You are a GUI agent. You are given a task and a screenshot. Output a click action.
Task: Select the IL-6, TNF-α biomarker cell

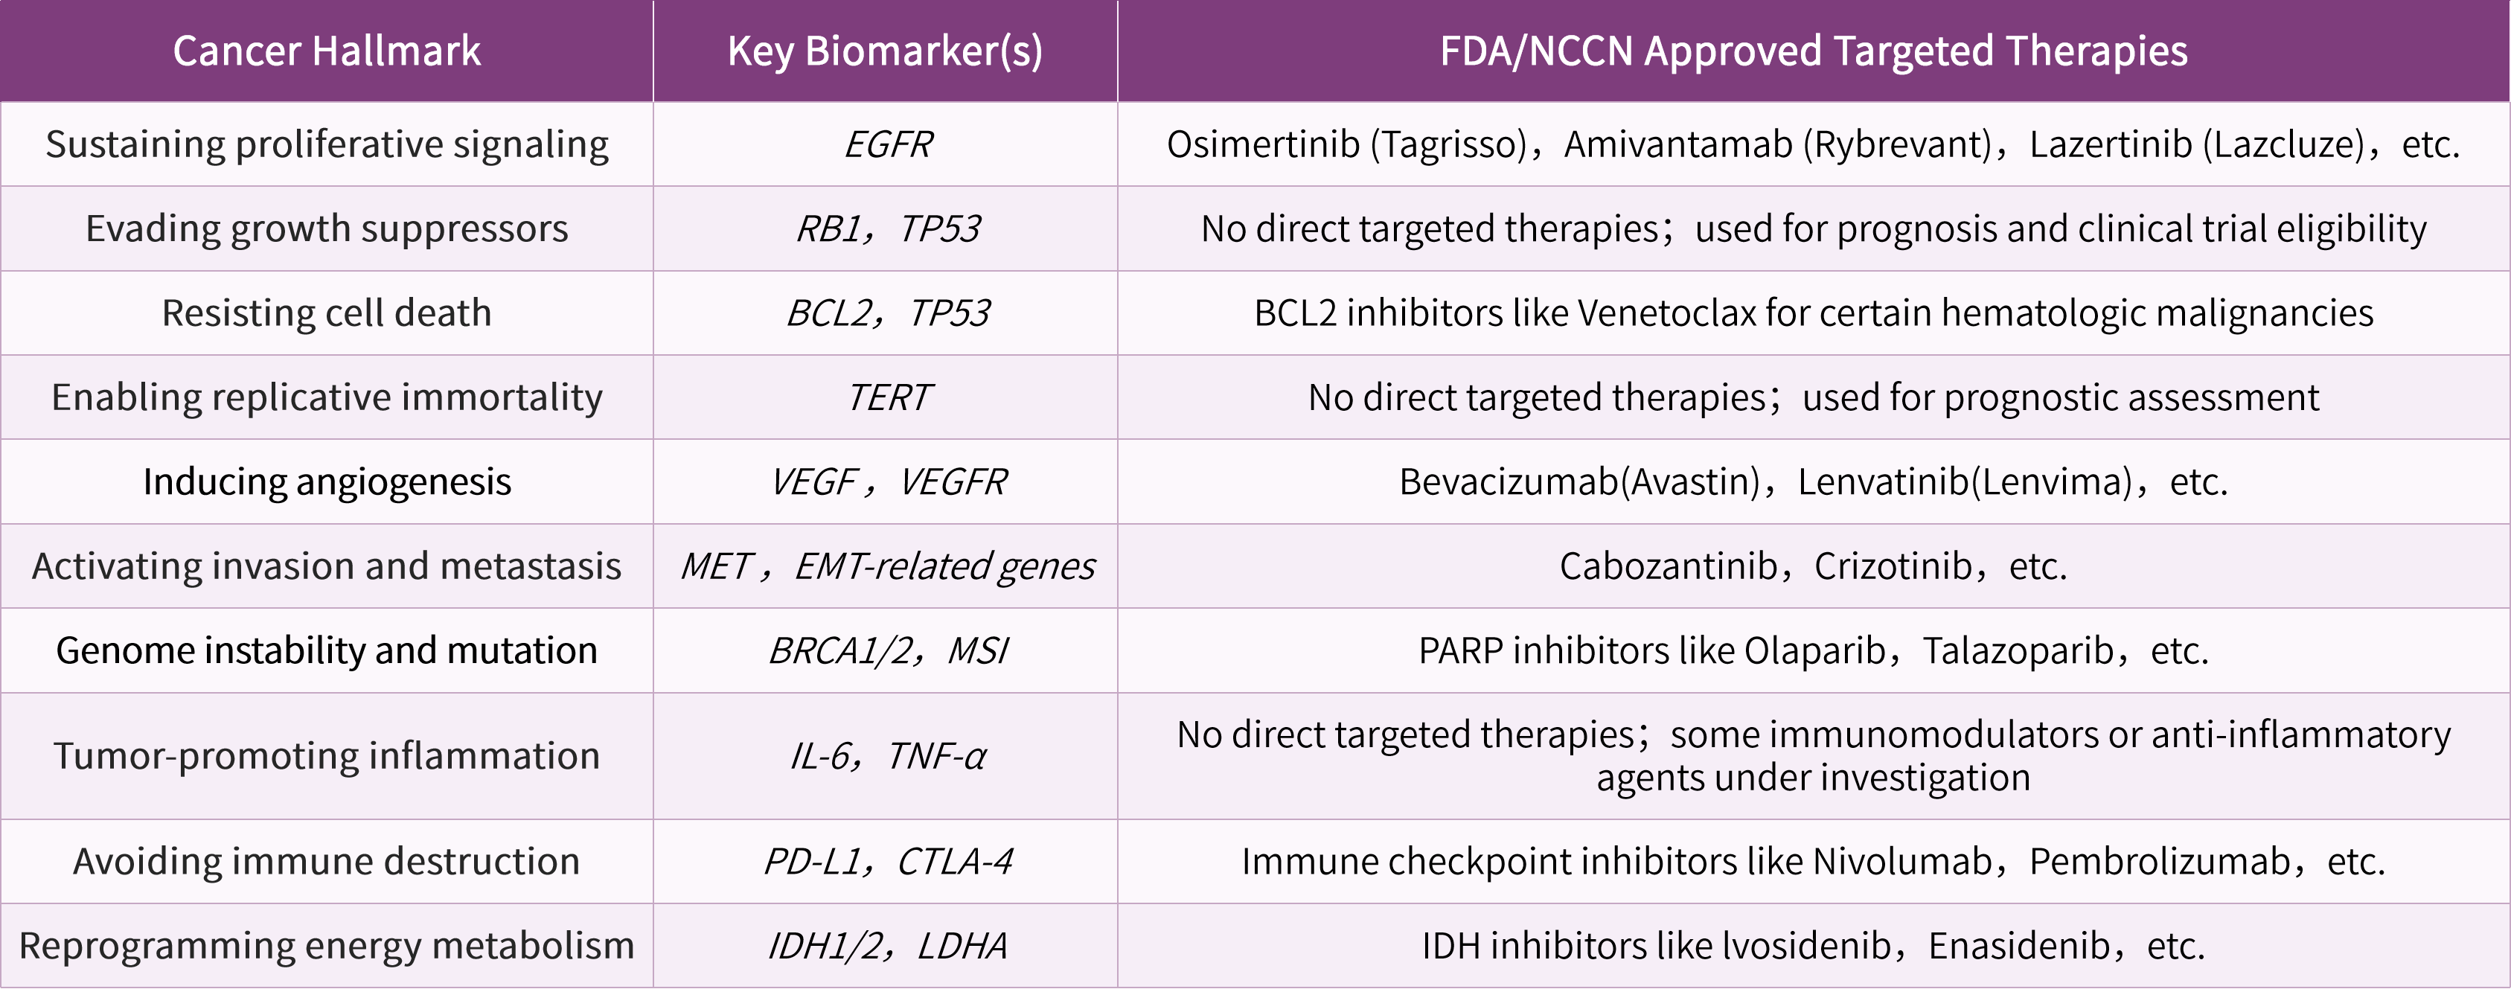(x=885, y=756)
